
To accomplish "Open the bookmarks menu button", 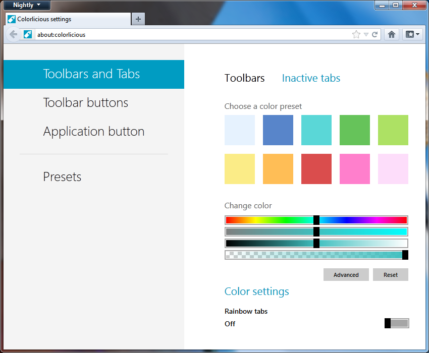I will (x=412, y=35).
